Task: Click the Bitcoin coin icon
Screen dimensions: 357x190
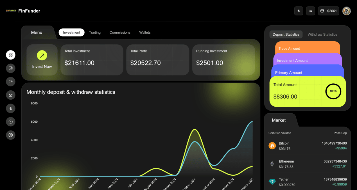Action: click(272, 146)
